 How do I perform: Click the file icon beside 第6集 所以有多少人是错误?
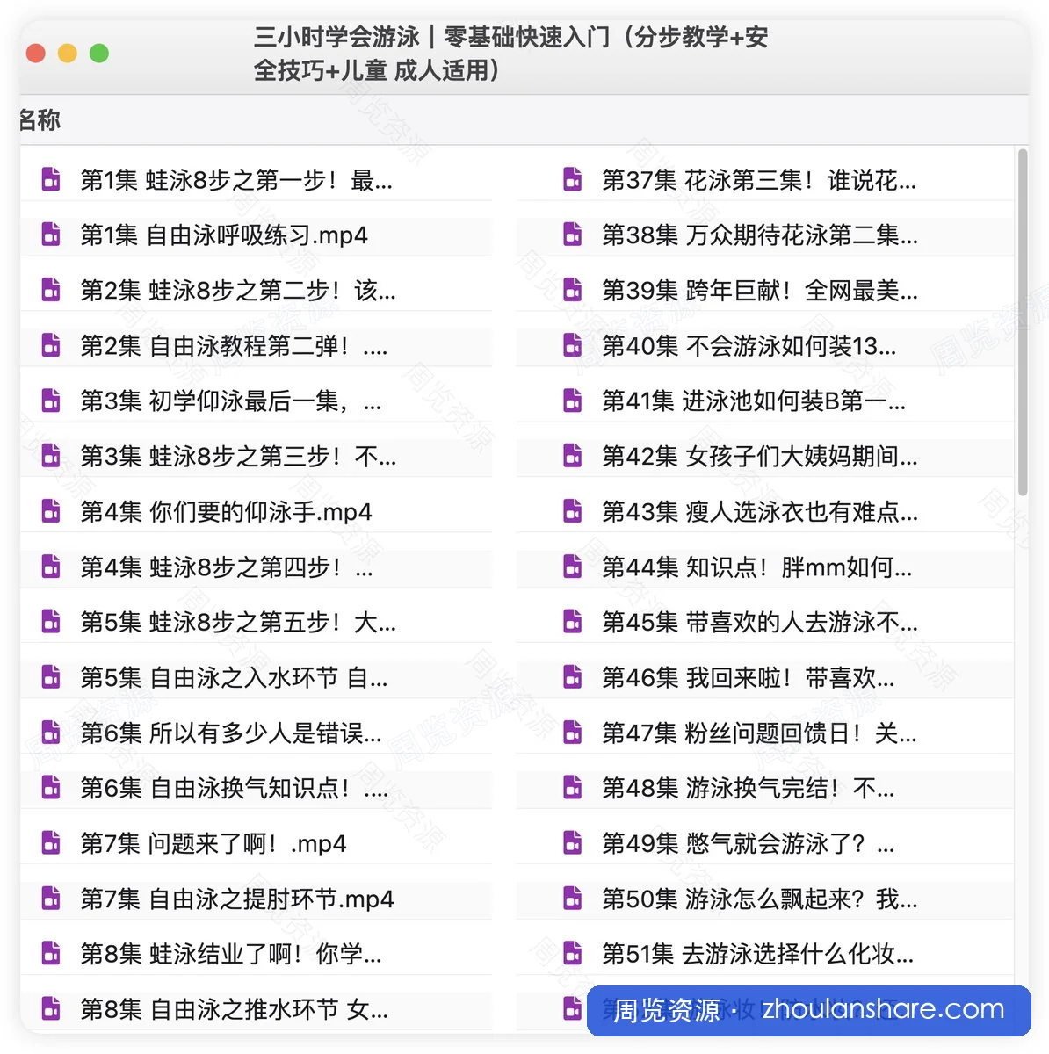(x=51, y=733)
